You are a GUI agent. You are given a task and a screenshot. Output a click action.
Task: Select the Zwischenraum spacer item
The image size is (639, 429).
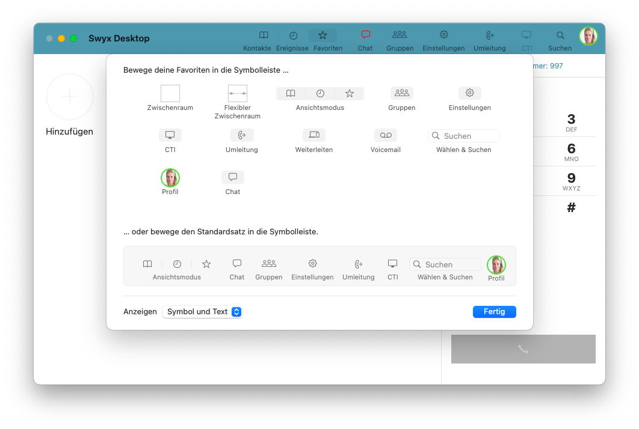pyautogui.click(x=170, y=94)
